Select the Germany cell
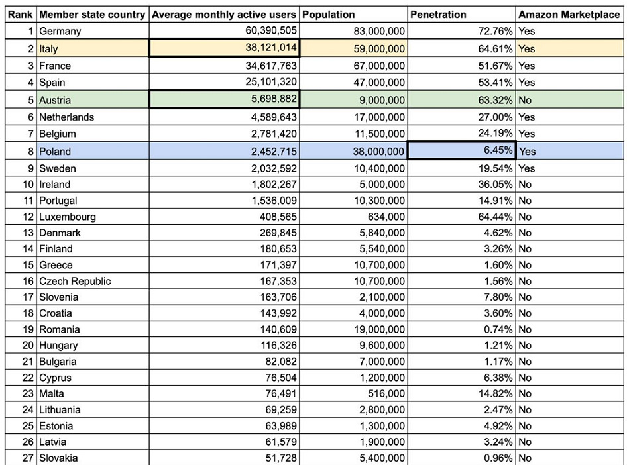The image size is (627, 465). pyautogui.click(x=93, y=30)
